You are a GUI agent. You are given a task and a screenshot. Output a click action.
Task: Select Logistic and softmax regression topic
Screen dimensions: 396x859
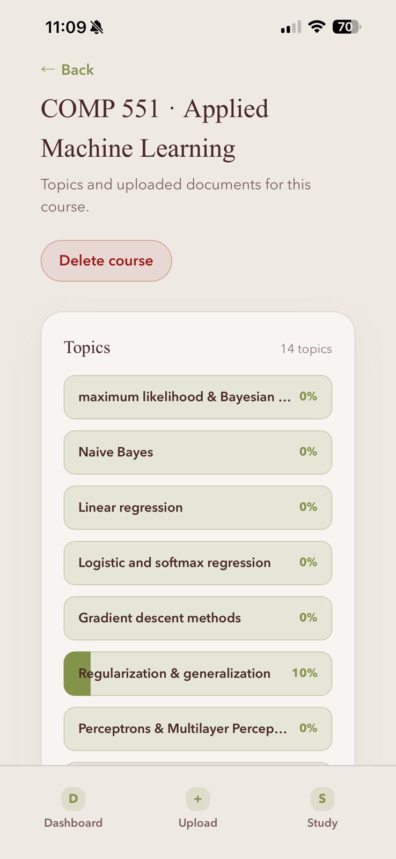(x=198, y=563)
